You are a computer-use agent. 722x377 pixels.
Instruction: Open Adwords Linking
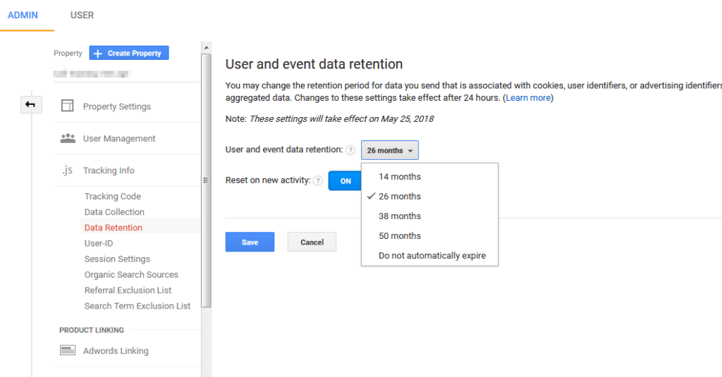click(116, 351)
